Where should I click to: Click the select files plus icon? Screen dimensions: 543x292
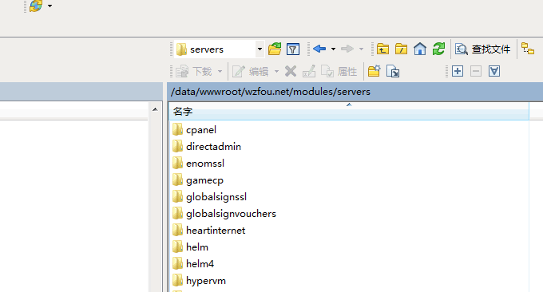coord(458,71)
